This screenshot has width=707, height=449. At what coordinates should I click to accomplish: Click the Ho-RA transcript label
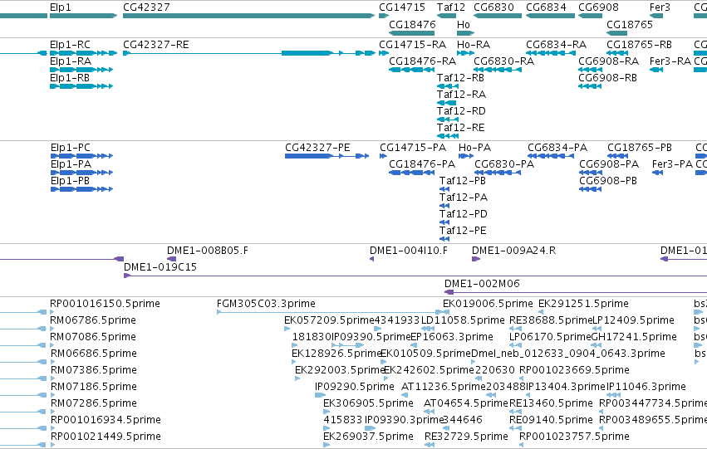pos(474,45)
